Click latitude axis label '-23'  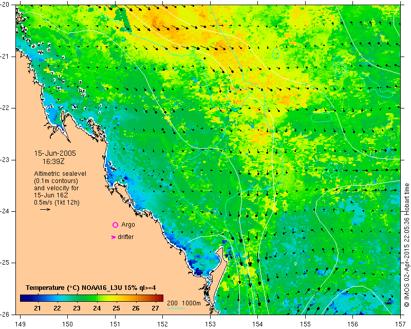5,159
